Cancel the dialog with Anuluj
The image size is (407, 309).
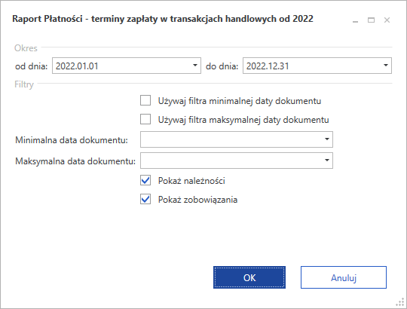[344, 277]
